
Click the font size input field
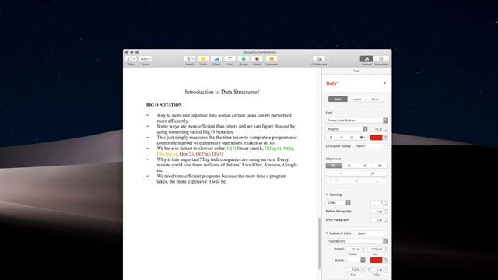[377, 129]
